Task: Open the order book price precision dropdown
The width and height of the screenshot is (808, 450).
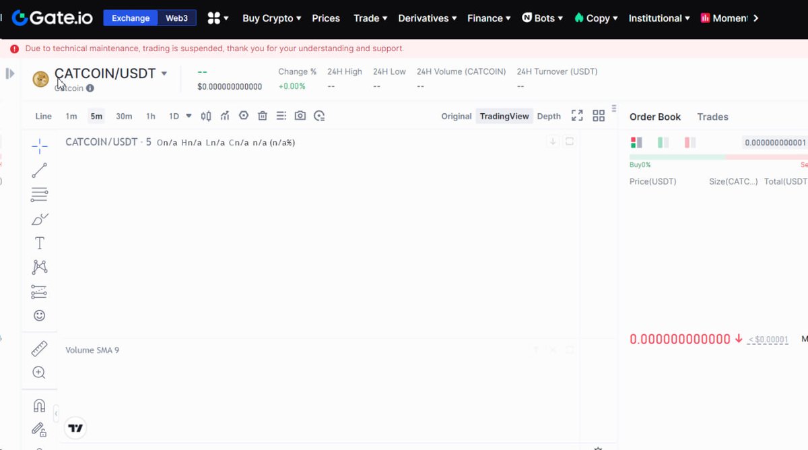Action: pyautogui.click(x=775, y=143)
